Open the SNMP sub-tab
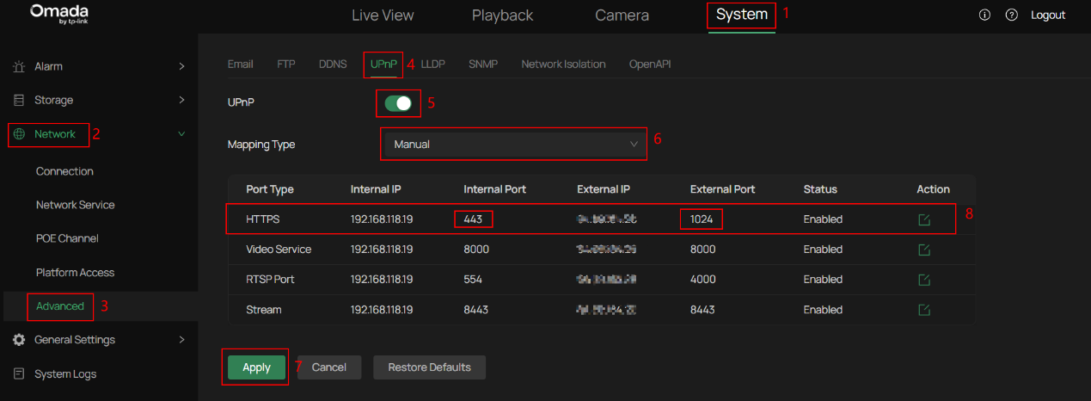 click(483, 65)
